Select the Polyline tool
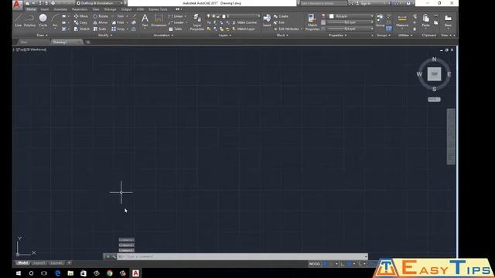The height and width of the screenshot is (278, 495). (29, 21)
